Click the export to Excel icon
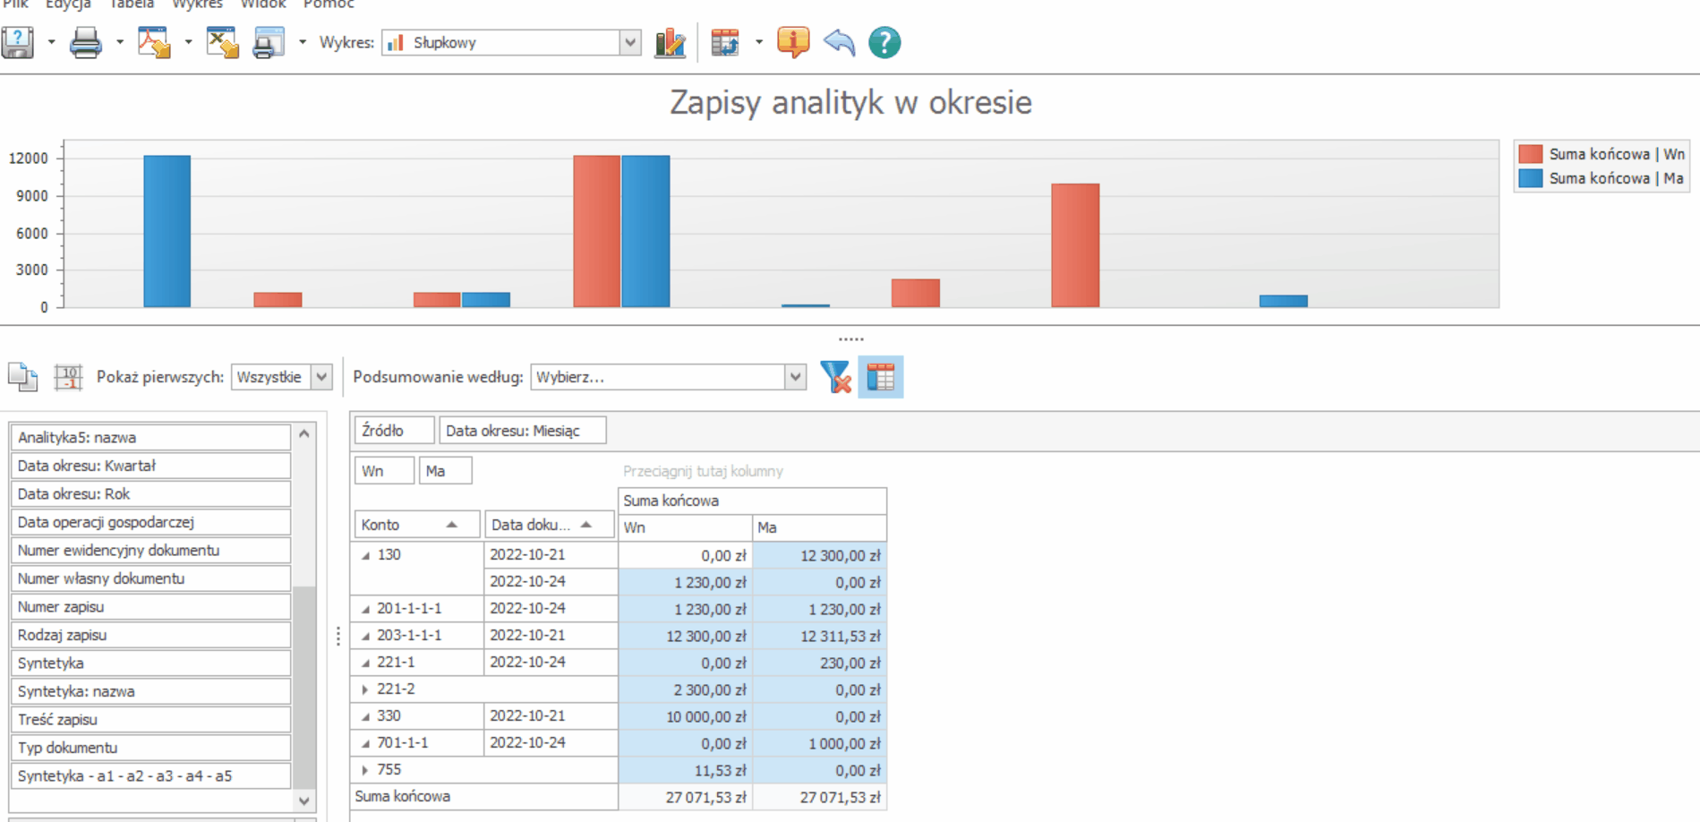Screen dimensions: 1700x822 click(x=222, y=42)
